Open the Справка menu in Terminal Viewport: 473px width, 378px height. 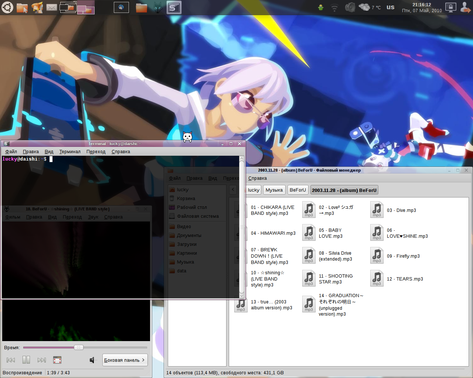121,152
